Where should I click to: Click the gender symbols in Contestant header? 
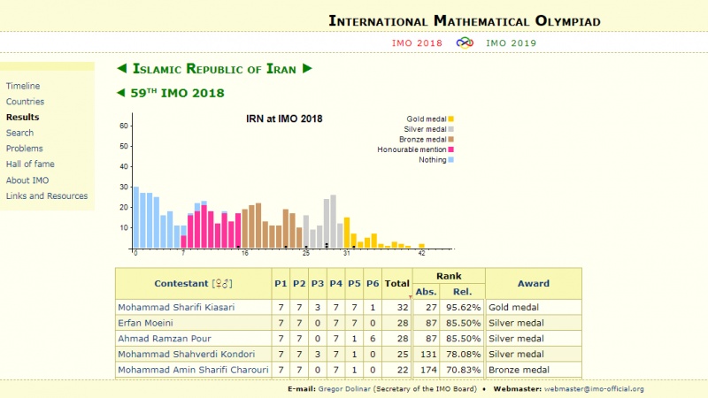pyautogui.click(x=222, y=283)
